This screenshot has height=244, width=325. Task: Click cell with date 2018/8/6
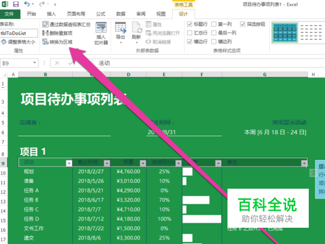[x=91, y=238]
